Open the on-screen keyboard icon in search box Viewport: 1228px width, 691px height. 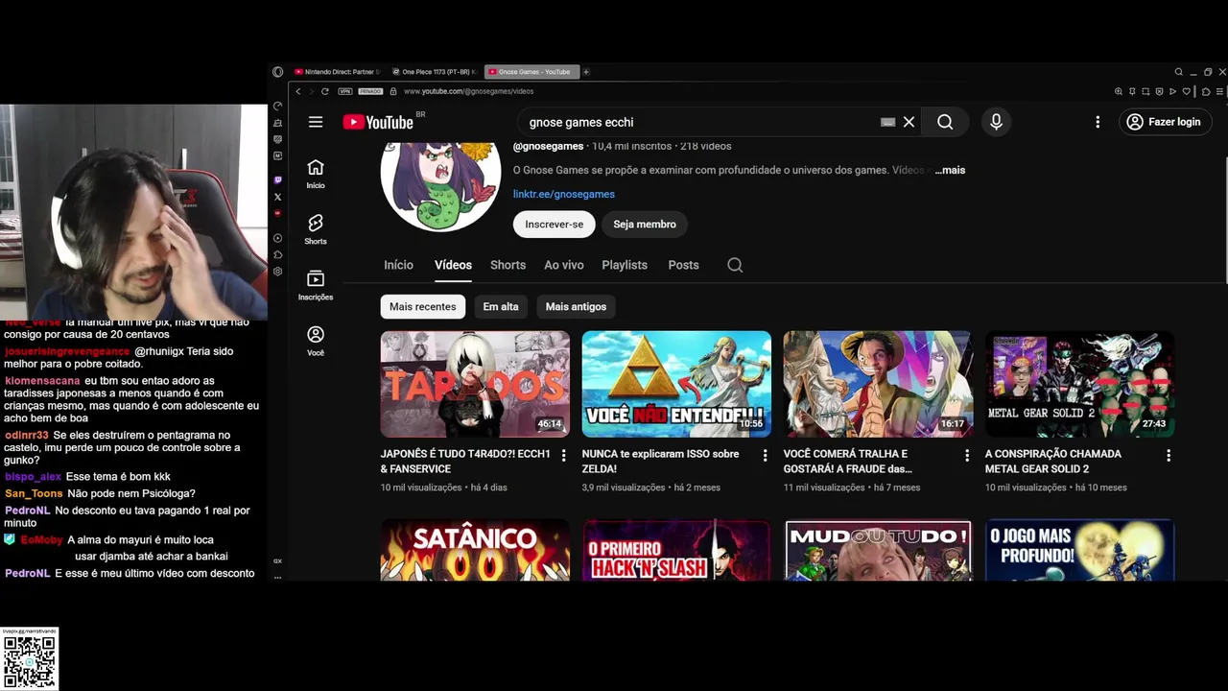(887, 122)
